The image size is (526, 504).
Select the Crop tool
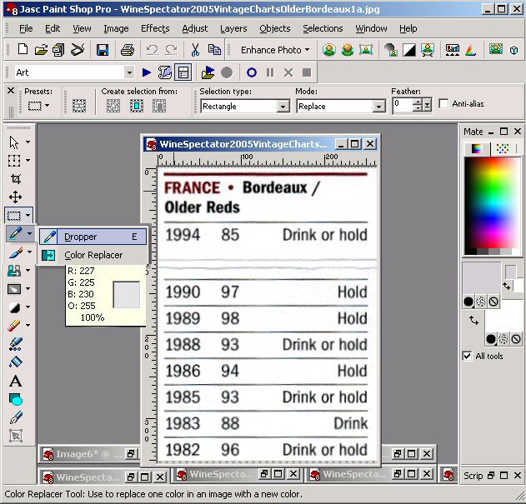15,178
